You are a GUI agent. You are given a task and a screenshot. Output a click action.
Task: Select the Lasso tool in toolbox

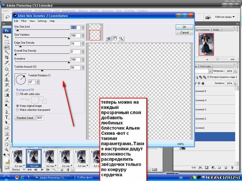[x=7, y=47]
